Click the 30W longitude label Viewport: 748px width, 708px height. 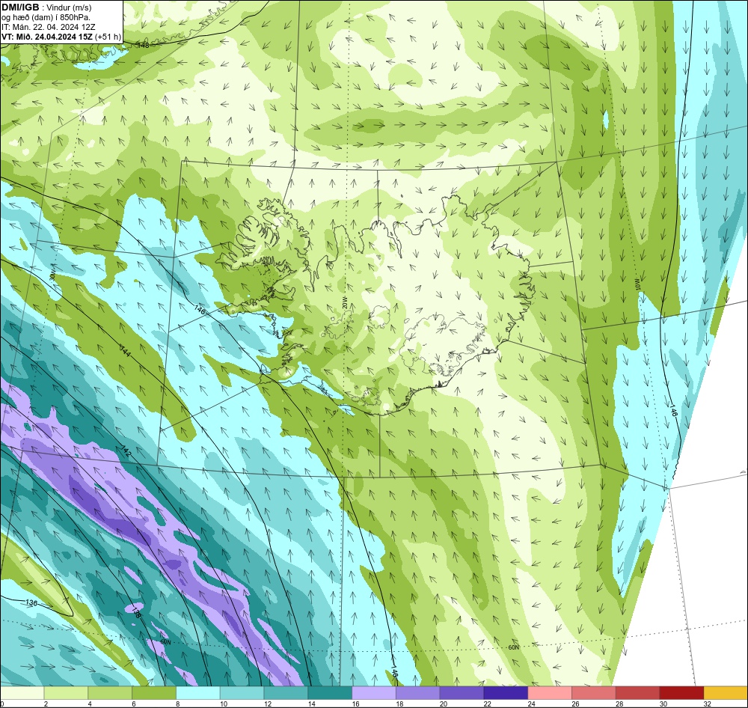(x=52, y=273)
